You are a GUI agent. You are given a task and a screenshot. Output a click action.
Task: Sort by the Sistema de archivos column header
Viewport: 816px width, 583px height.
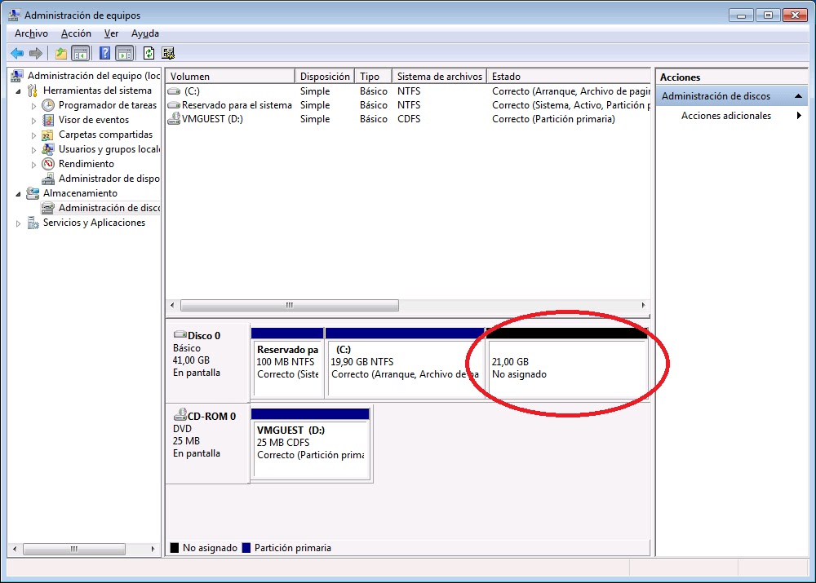point(439,77)
